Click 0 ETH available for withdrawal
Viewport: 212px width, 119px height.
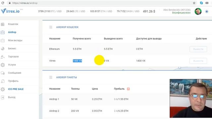pos(139,49)
